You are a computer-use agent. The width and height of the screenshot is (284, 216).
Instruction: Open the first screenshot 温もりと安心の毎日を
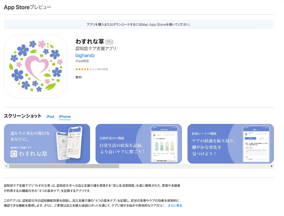coord(47,144)
